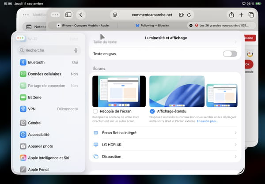Image resolution: width=265 pixels, height=184 pixels.
Task: Tap microphone icon in Recherche field
Action: [x=76, y=50]
